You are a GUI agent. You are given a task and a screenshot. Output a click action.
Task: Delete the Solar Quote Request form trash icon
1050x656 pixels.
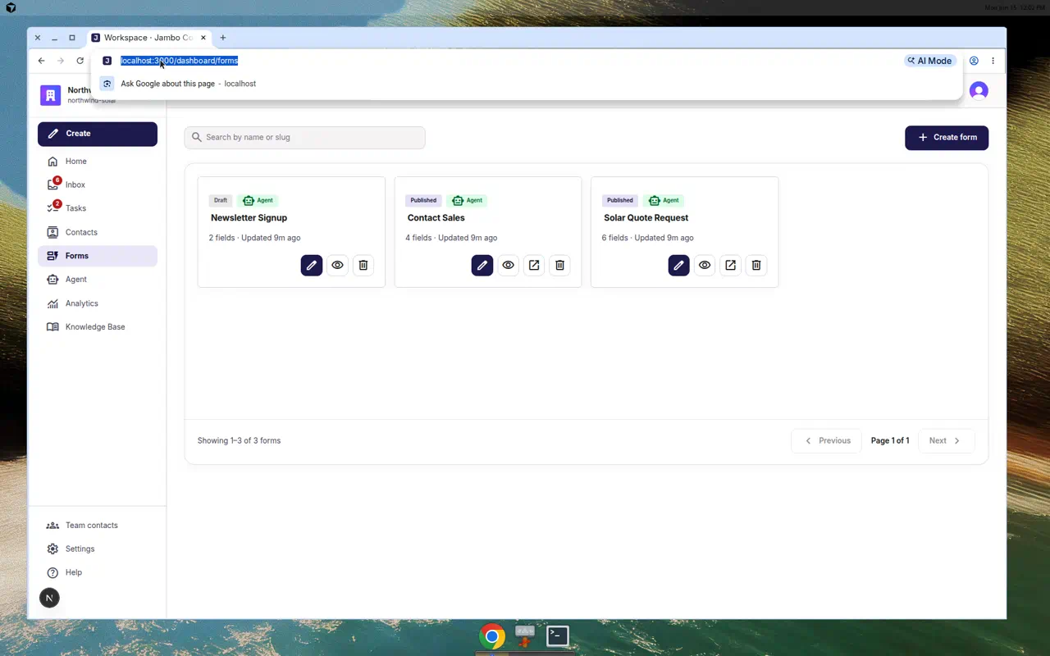pyautogui.click(x=756, y=265)
